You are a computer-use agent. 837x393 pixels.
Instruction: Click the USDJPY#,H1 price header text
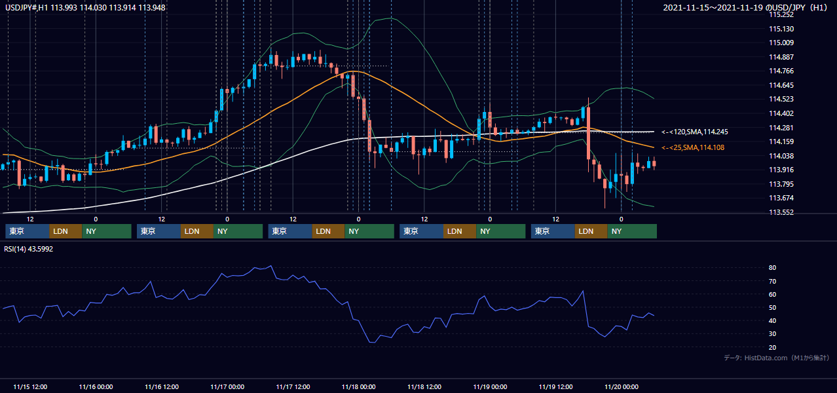pyautogui.click(x=85, y=7)
